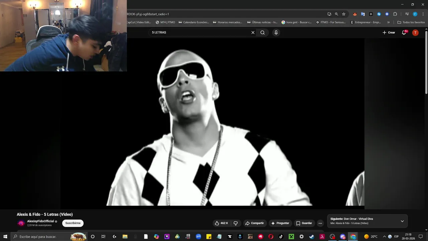Open Task View in taskbar
Viewport: 428px width, 241px height.
pos(103,237)
